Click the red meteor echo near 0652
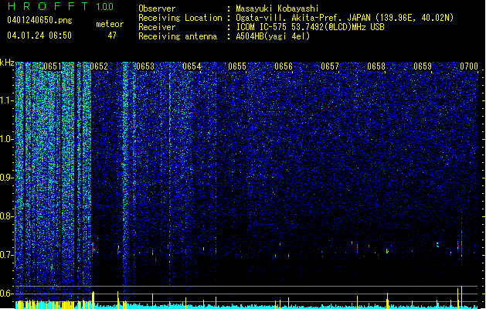486x309 pixels. pos(93,249)
